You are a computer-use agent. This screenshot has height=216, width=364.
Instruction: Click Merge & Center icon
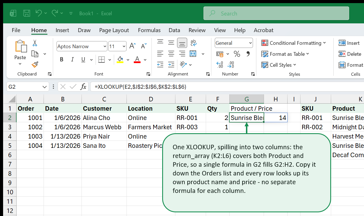(x=193, y=54)
